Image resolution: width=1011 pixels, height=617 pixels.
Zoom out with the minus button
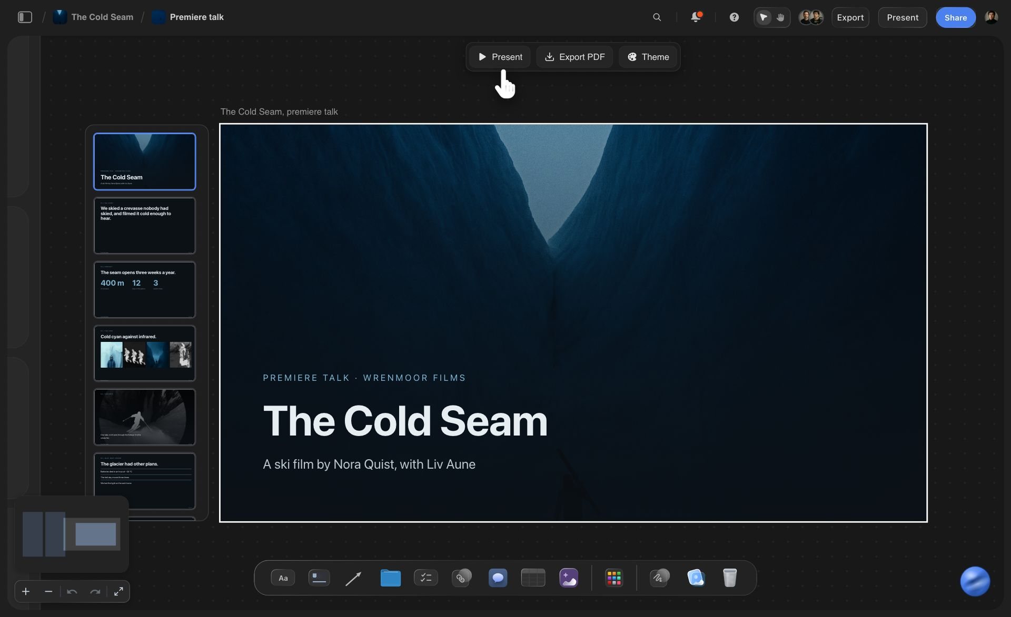[48, 592]
